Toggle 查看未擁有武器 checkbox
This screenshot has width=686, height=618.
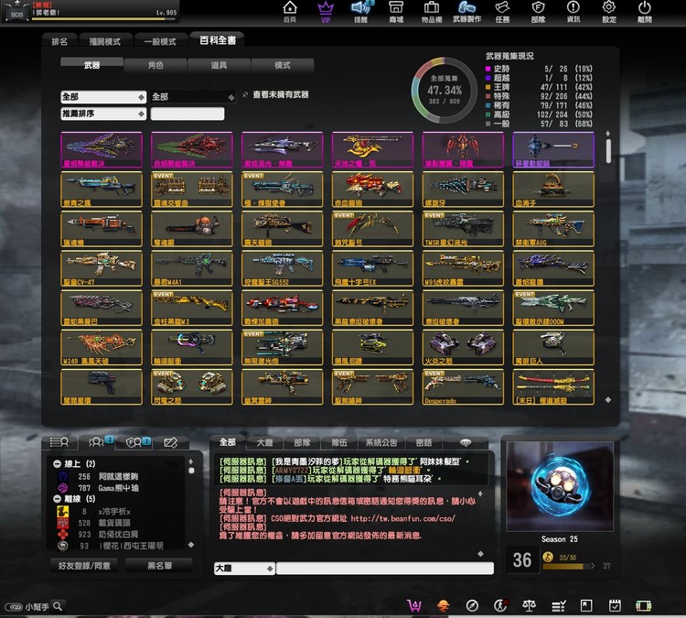coord(245,95)
